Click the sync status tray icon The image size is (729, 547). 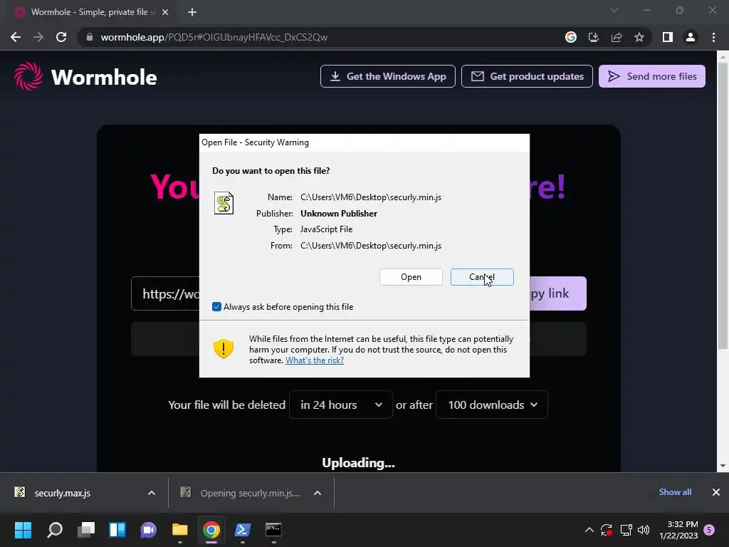click(607, 530)
